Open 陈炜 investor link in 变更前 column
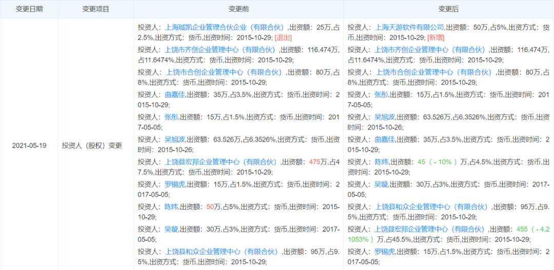Screen dimensions: 554x270 click(171, 207)
